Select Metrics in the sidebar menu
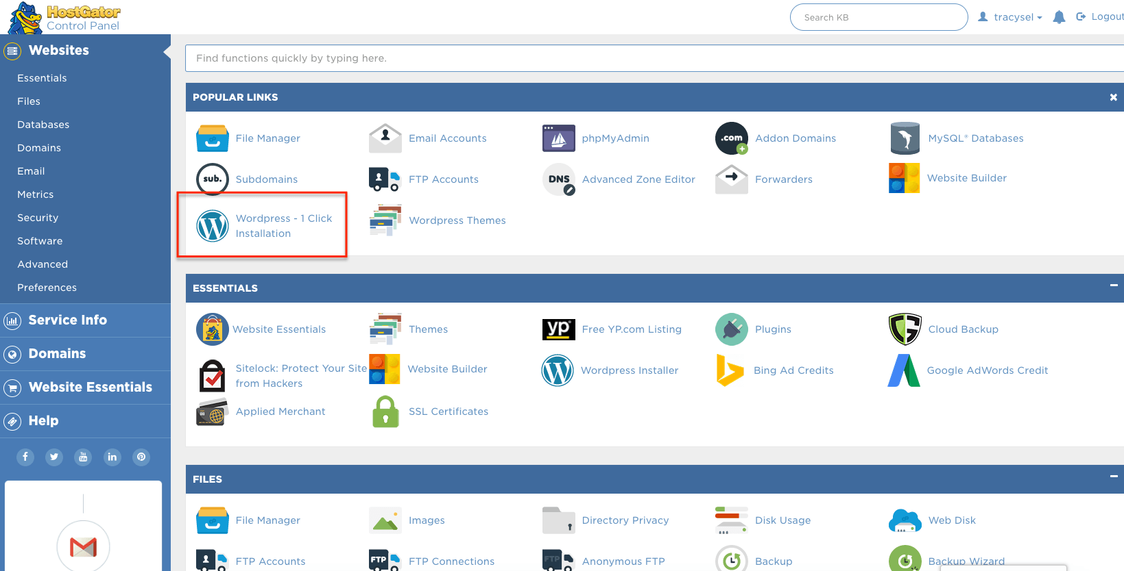 click(x=36, y=194)
